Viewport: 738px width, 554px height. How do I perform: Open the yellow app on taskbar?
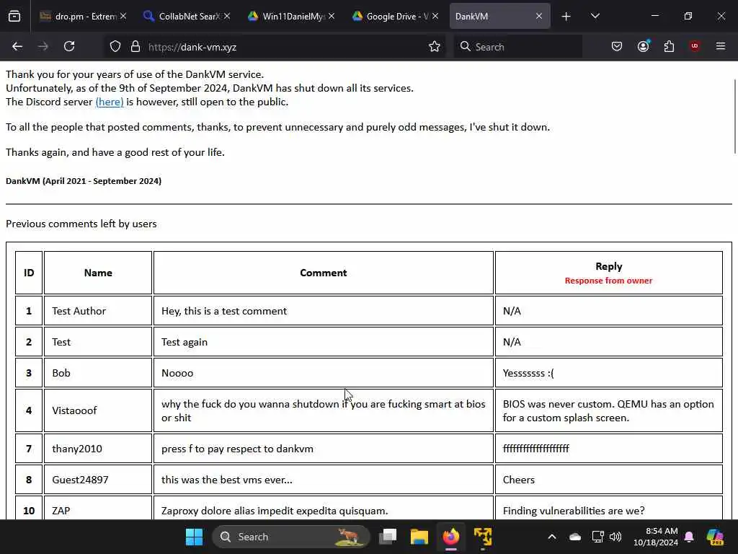coord(483,537)
